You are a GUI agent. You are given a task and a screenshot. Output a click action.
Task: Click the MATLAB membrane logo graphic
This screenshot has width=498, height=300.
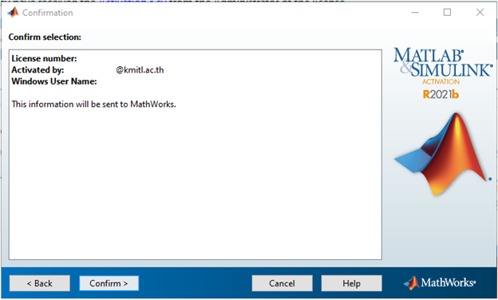(x=443, y=154)
